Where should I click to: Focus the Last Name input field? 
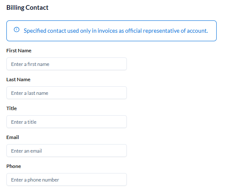(x=66, y=93)
